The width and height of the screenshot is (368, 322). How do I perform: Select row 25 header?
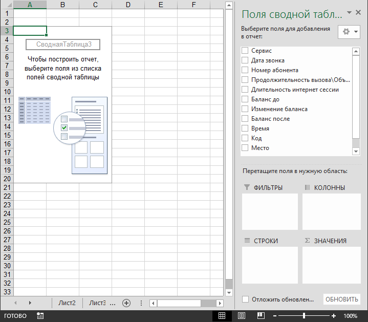[x=7, y=222]
